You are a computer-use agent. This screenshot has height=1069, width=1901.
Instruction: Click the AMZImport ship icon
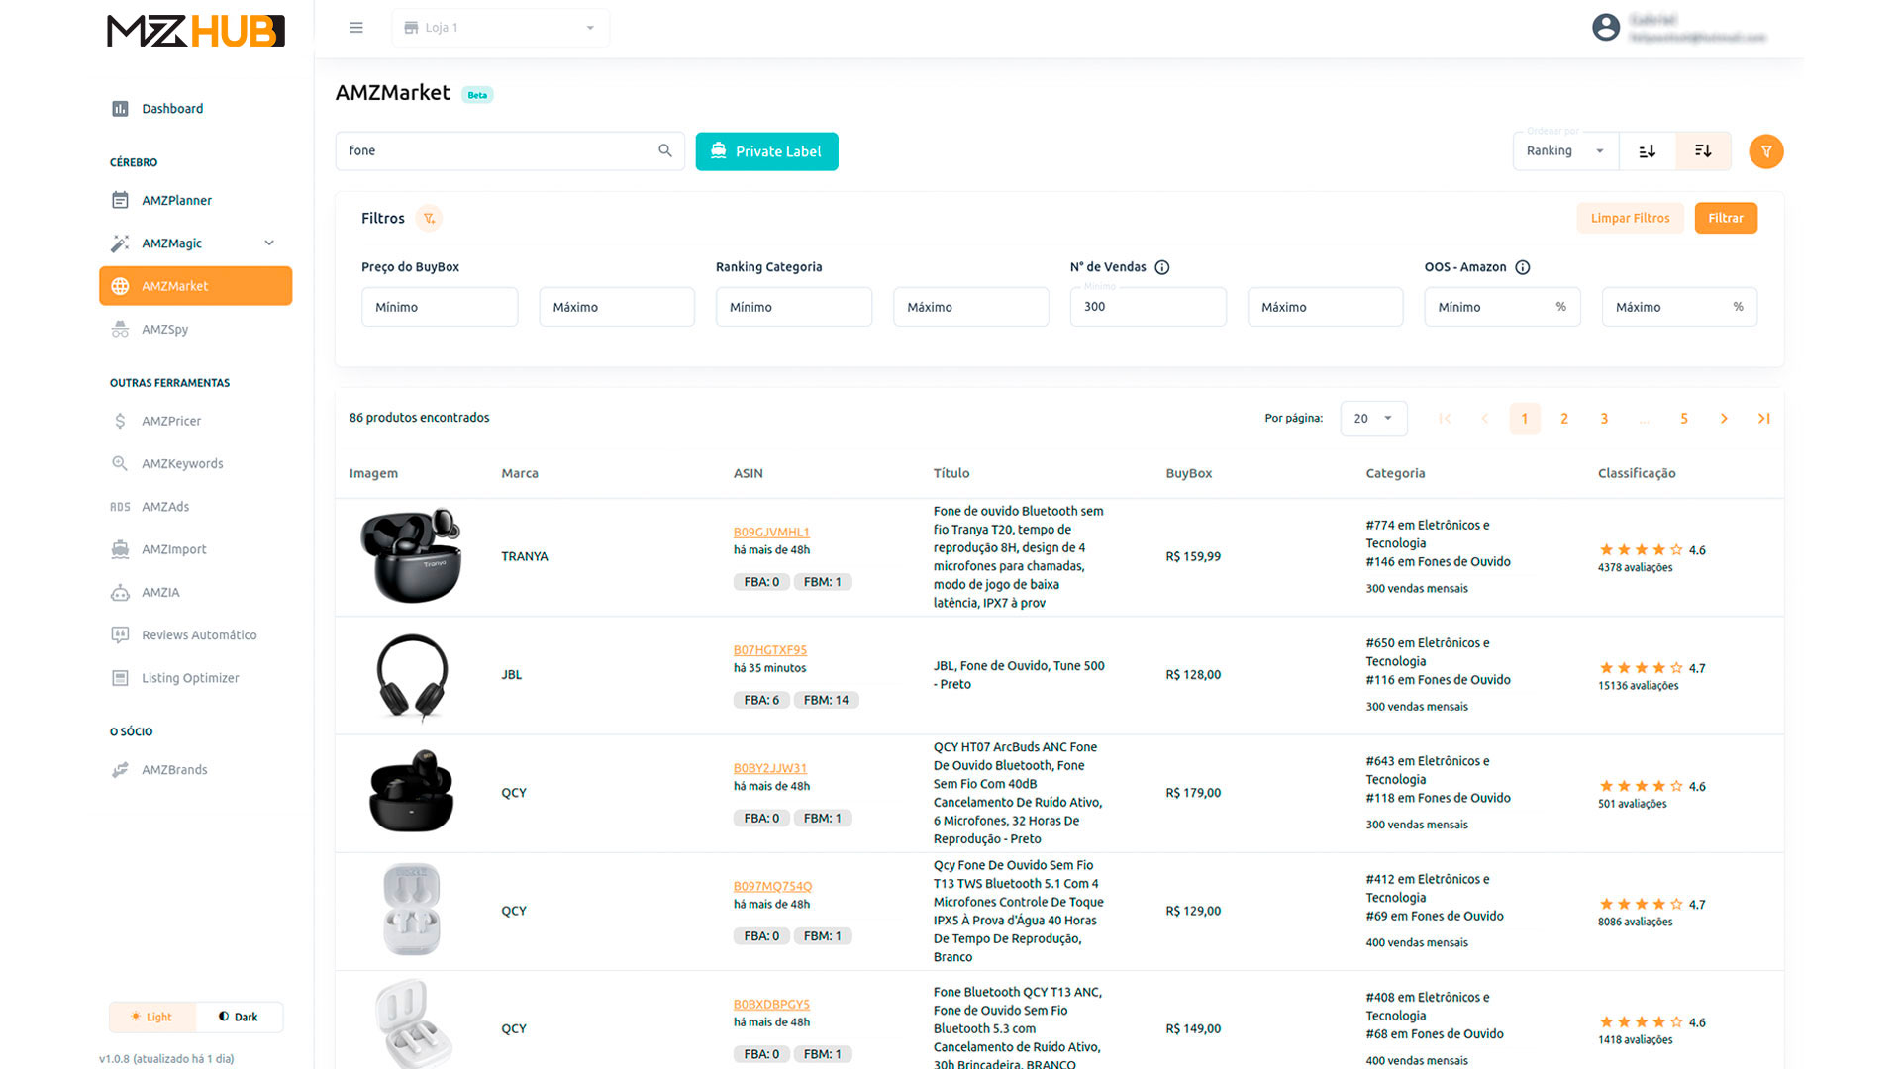(120, 549)
